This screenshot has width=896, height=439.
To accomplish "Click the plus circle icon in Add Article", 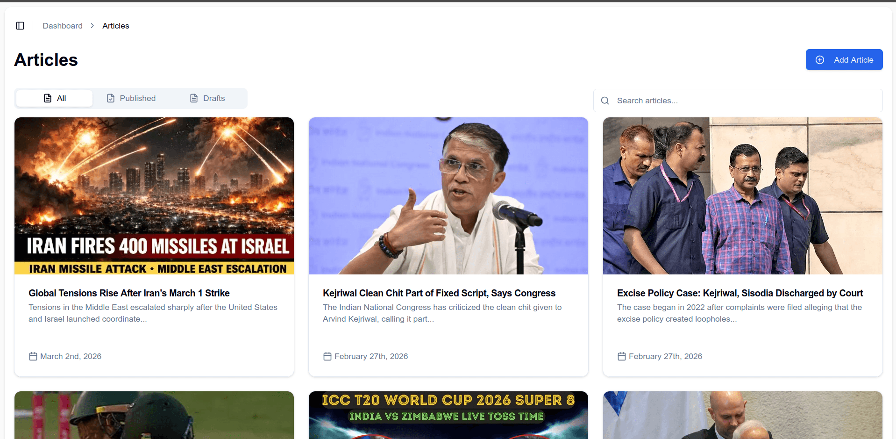I will [x=820, y=60].
